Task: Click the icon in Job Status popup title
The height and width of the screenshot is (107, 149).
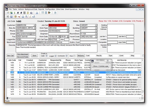Action: tap(92, 61)
